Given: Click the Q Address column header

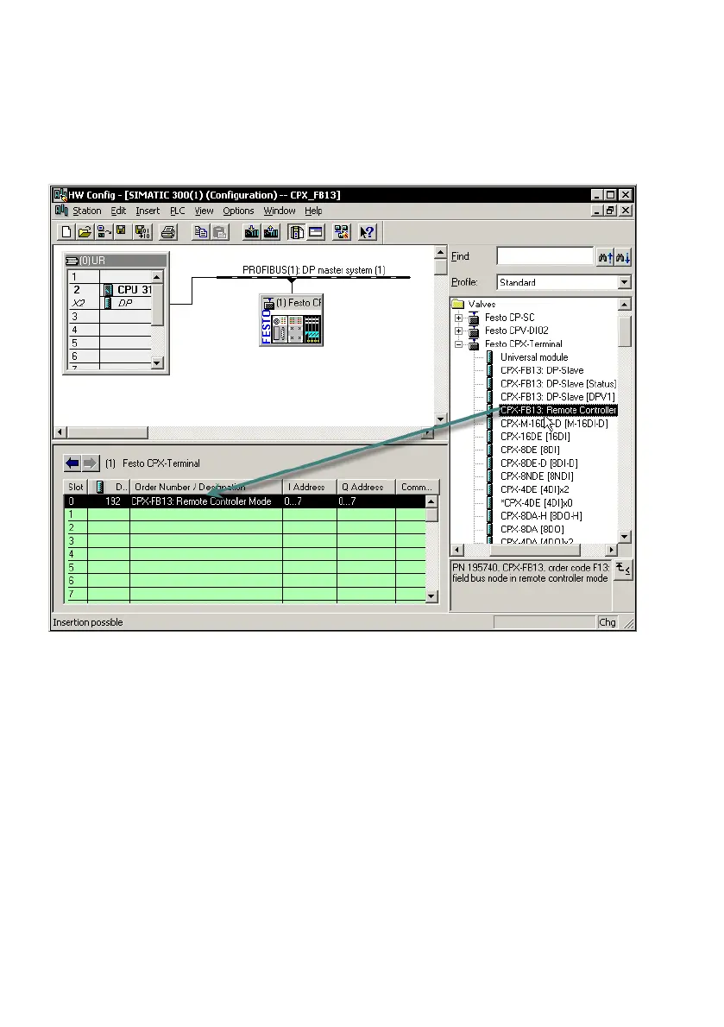Looking at the screenshot, I should click(366, 487).
